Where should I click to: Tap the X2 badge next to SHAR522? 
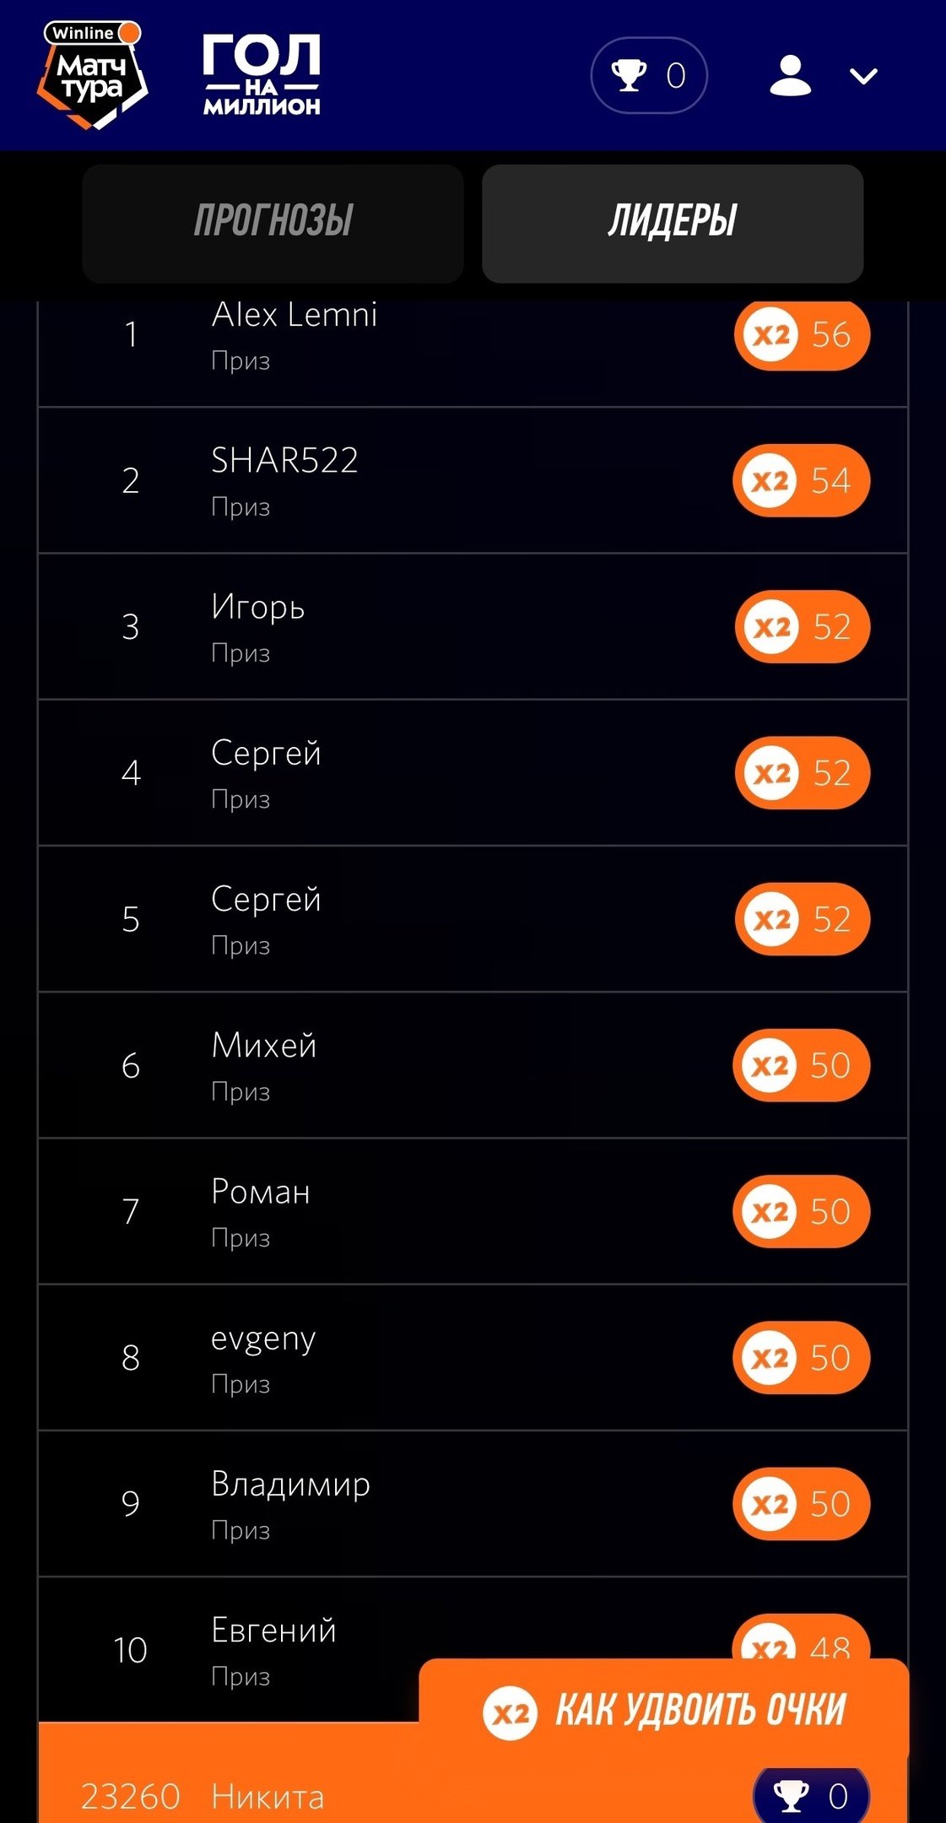(770, 481)
